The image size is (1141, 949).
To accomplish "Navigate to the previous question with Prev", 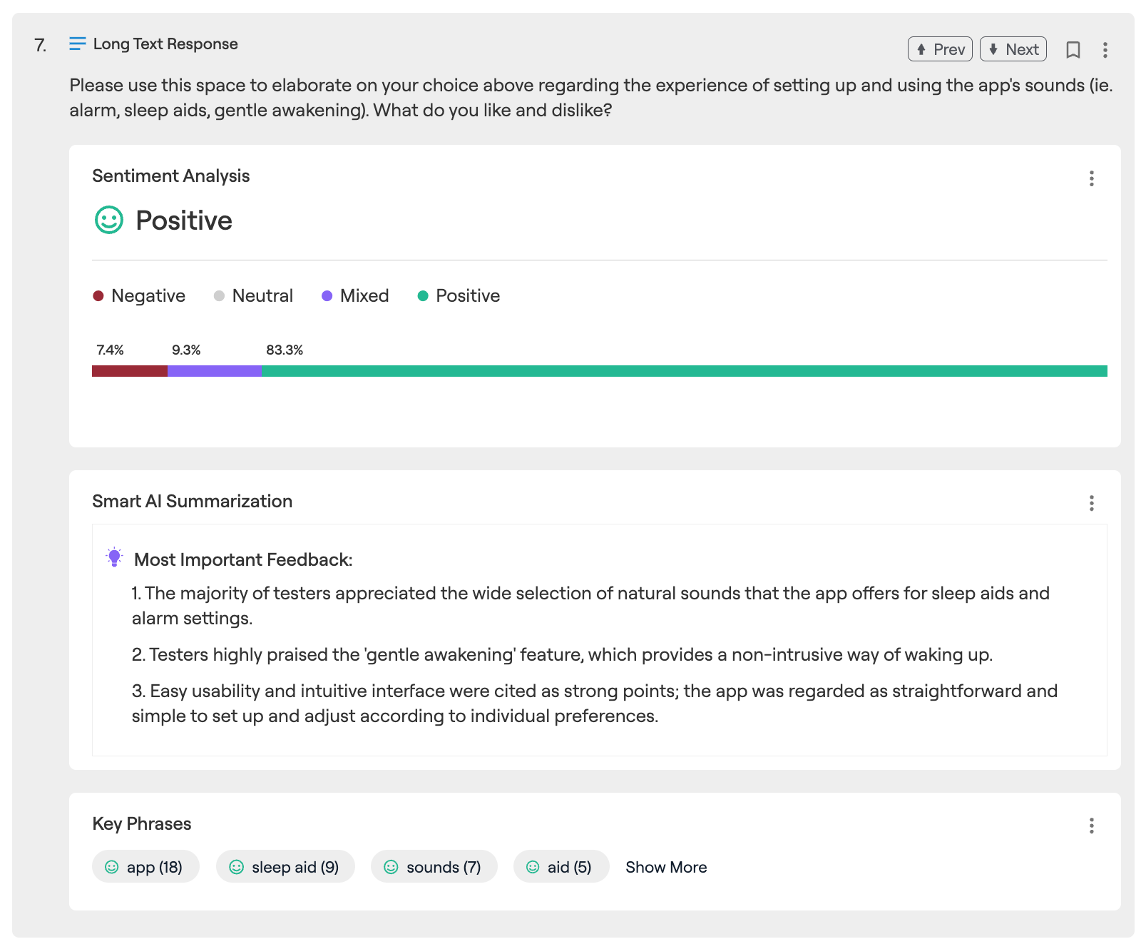I will tap(939, 49).
